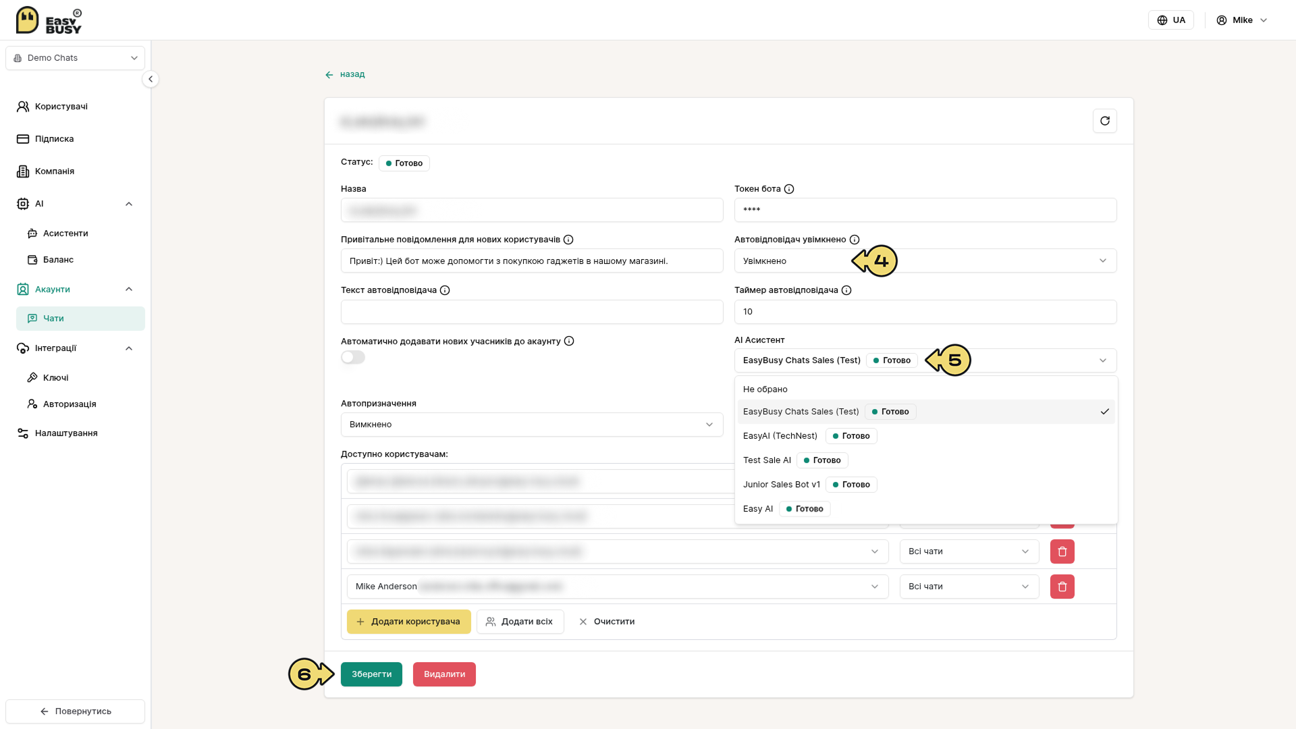Screen dimensions: 1296x729
Task: Click the Видалити delete button
Action: click(444, 674)
